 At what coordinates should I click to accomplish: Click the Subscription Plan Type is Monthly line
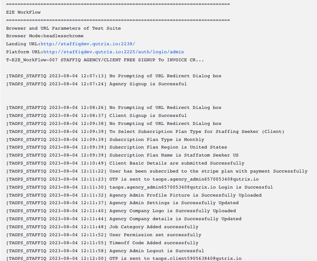(x=105, y=140)
